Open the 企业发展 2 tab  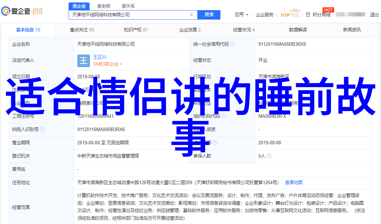[x=190, y=30]
